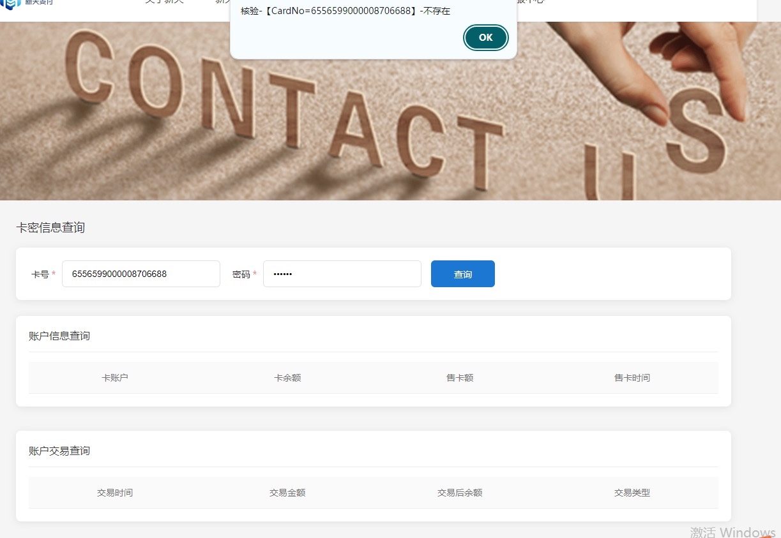Click OK in the alert dialog
Viewport: 781px width, 538px height.
[x=485, y=38]
